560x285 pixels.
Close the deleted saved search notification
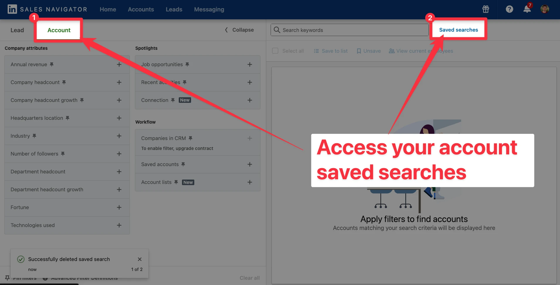tap(140, 259)
